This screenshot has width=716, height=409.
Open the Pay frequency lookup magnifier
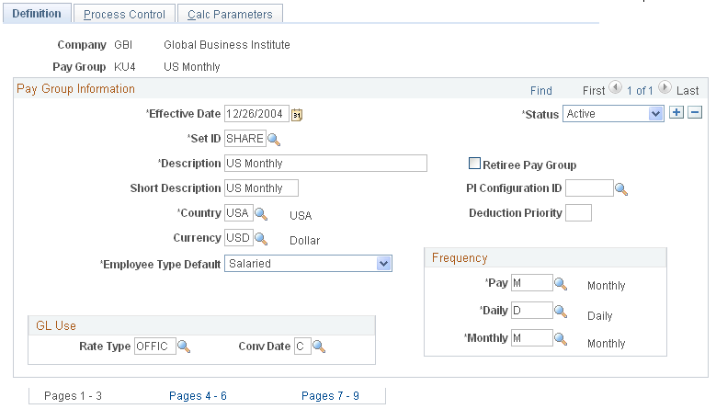(561, 284)
